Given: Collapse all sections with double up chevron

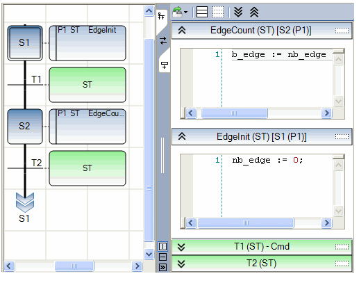Looking at the screenshot, I should (254, 12).
